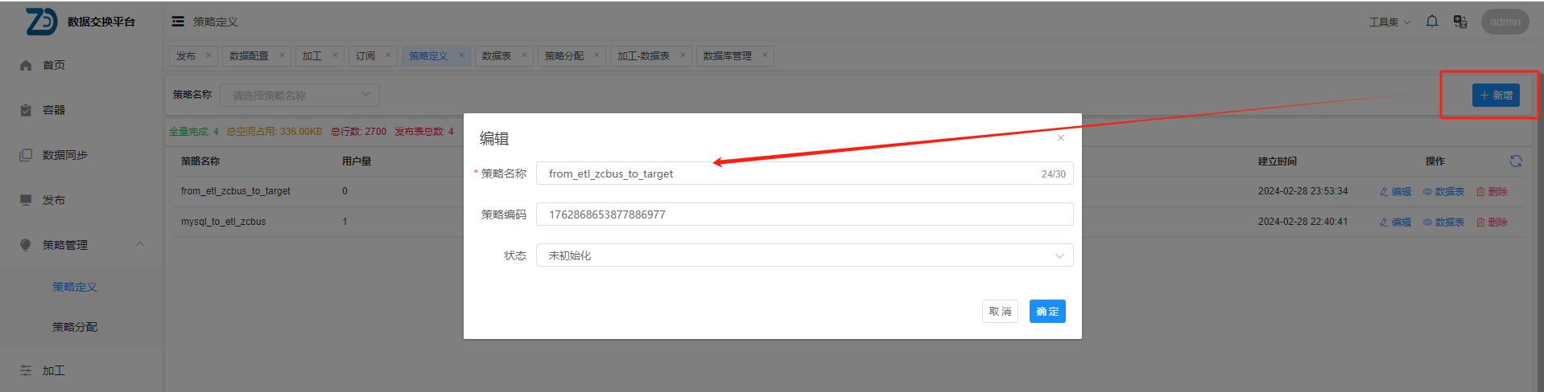Click the notification bell icon
Viewport: 1544px width, 392px height.
click(1432, 22)
